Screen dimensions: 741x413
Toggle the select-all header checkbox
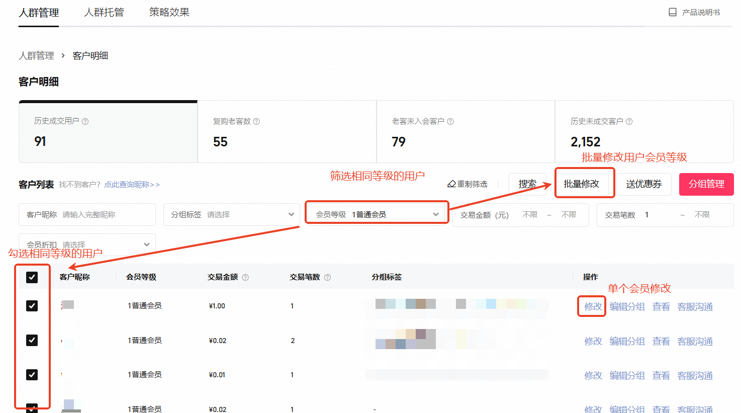32,277
